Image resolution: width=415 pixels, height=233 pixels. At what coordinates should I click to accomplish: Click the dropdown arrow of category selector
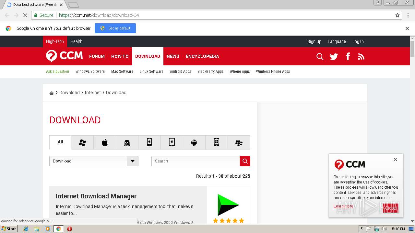pos(133,161)
